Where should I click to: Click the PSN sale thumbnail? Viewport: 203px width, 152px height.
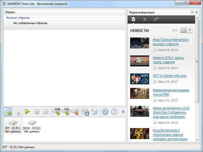click(x=139, y=93)
